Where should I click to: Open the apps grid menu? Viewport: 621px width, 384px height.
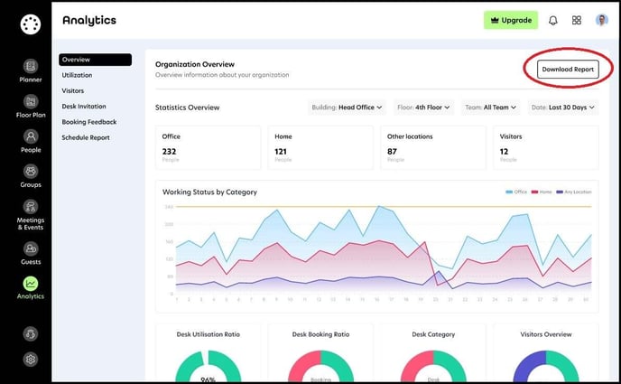click(x=577, y=20)
